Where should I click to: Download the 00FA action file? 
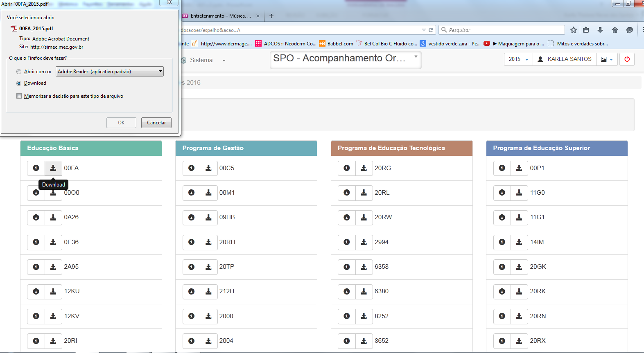point(53,168)
